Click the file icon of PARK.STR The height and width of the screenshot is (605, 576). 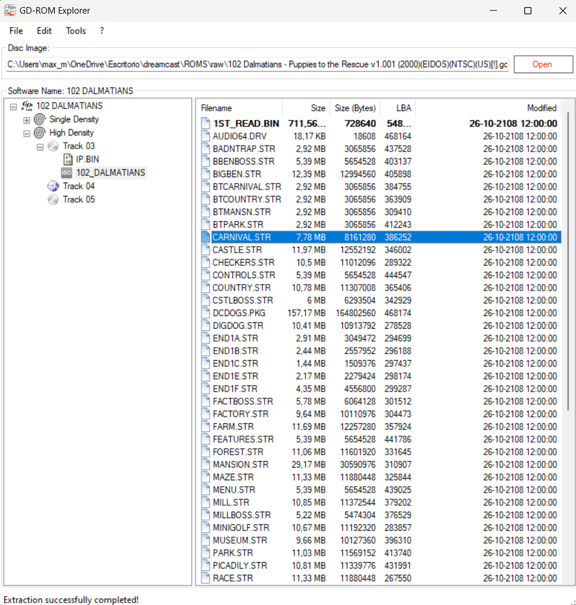(x=206, y=553)
